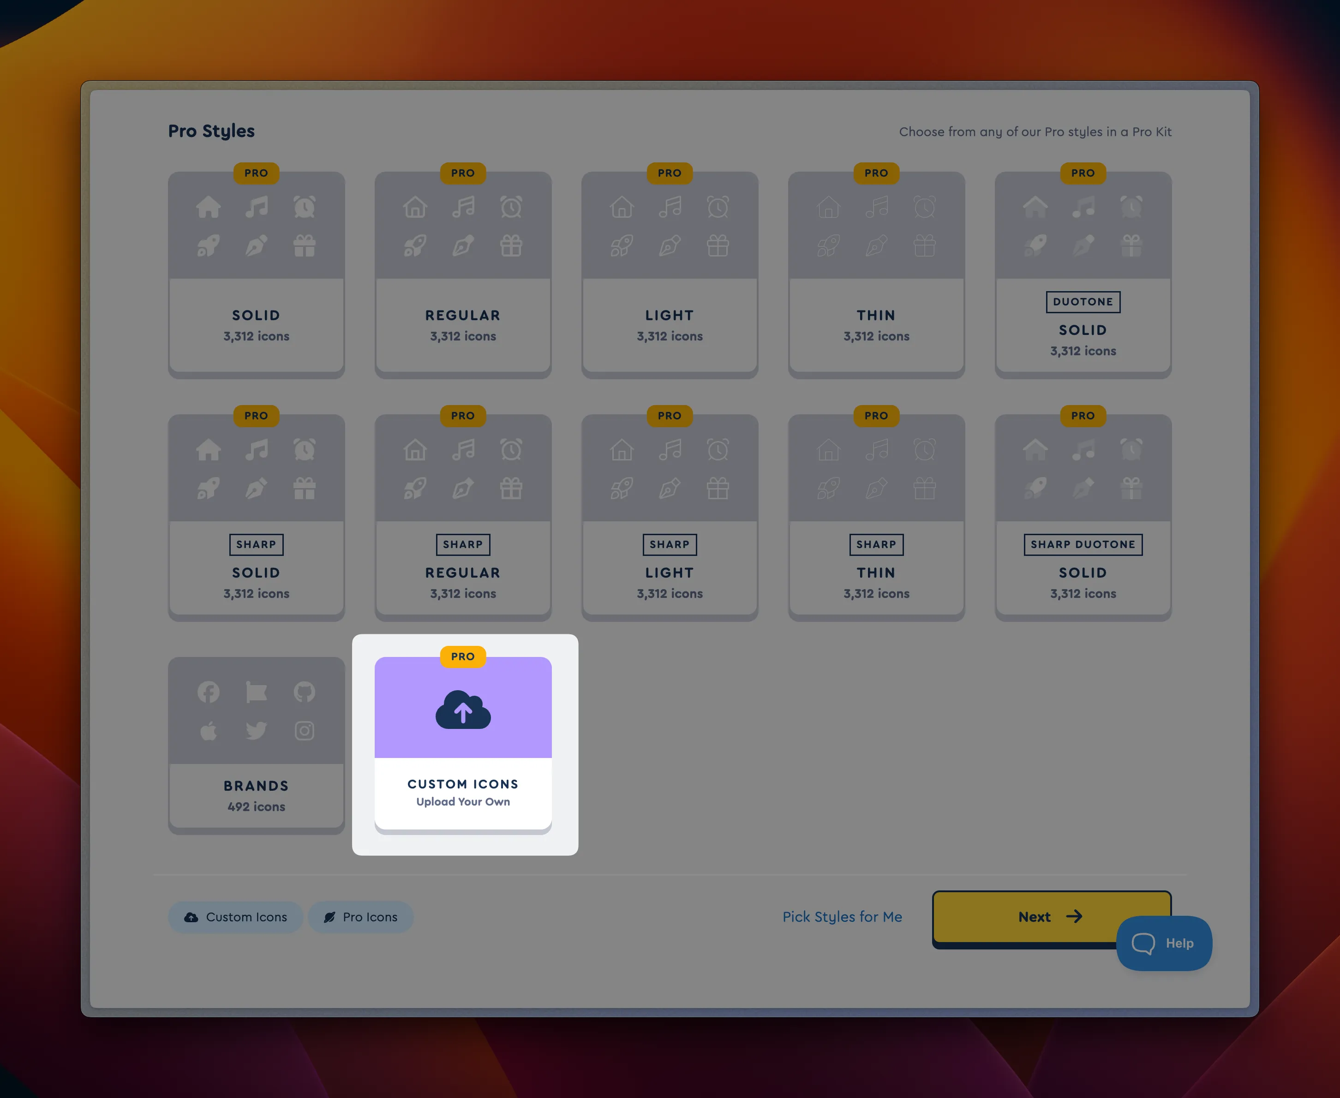Viewport: 1340px width, 1098px height.
Task: Click the Facebook logo in Brands card
Action: click(x=208, y=692)
